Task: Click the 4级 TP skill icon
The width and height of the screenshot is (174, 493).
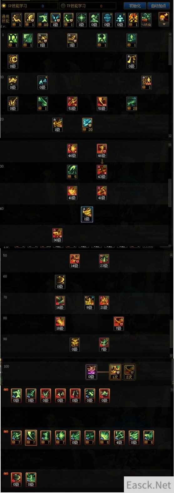Action: point(119,438)
